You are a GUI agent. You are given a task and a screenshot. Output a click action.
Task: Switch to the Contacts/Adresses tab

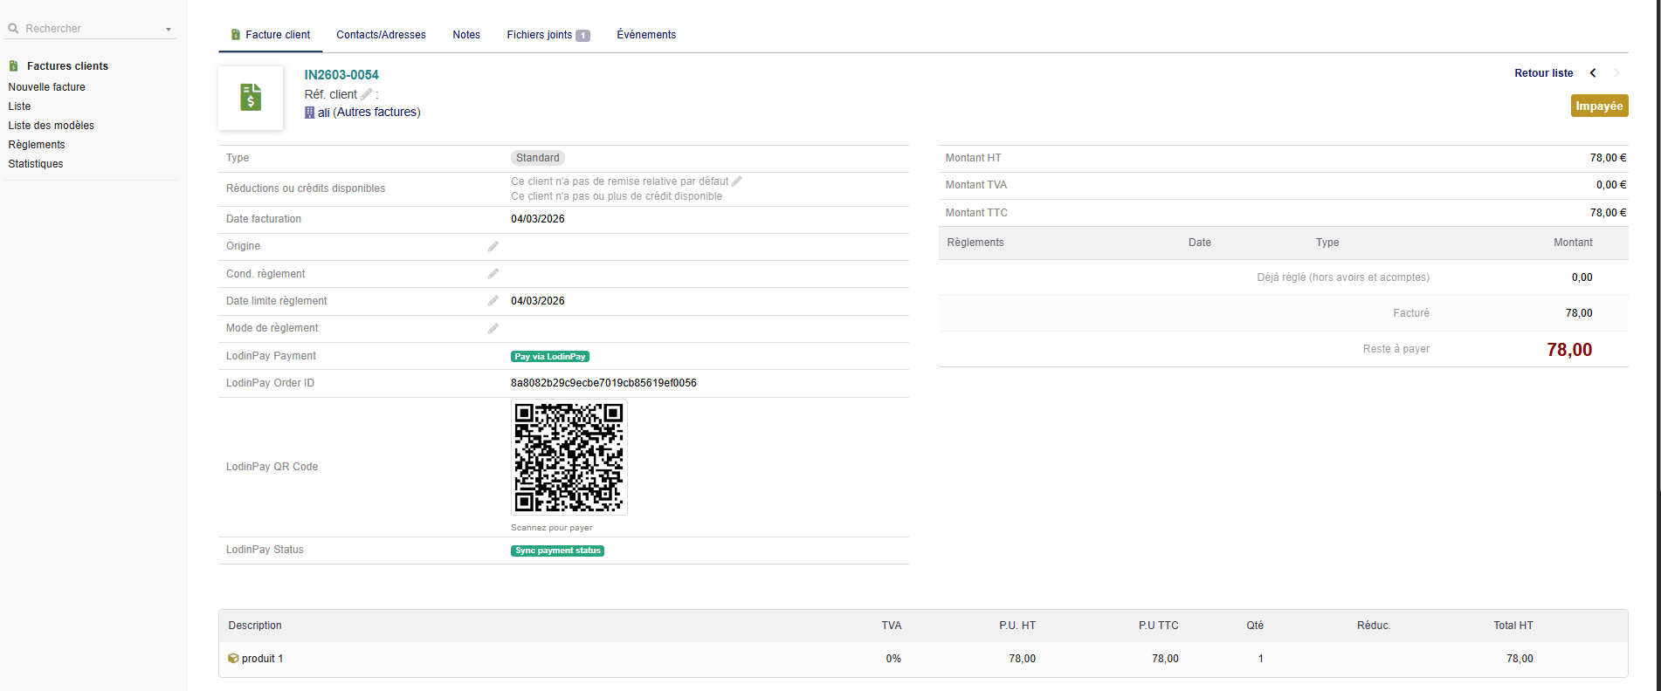[x=381, y=35]
